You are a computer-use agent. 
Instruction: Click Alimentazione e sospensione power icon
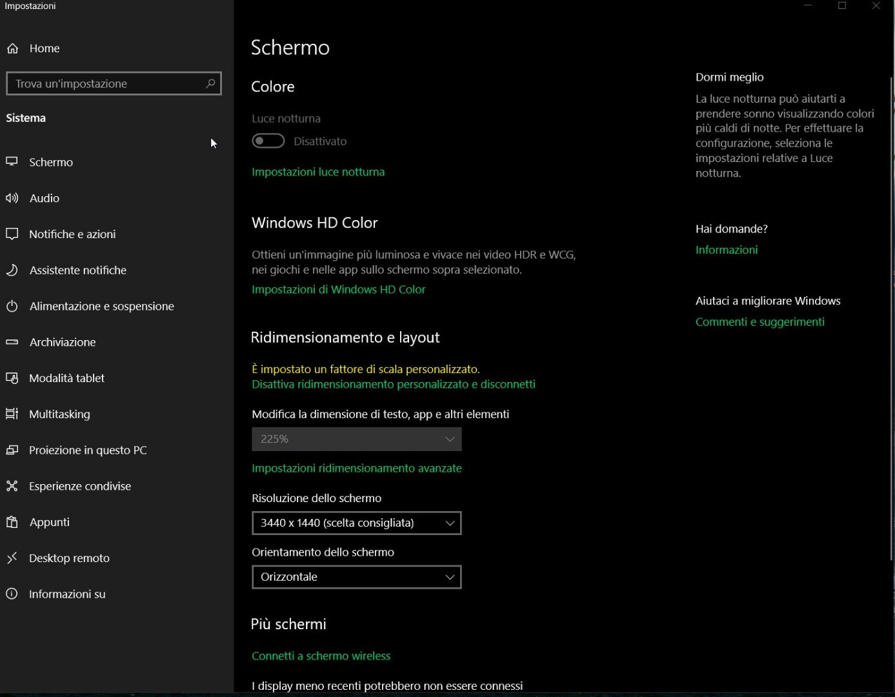pyautogui.click(x=12, y=306)
